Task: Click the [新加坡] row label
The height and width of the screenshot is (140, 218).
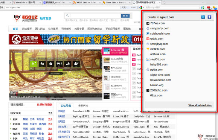Action: click(x=63, y=127)
